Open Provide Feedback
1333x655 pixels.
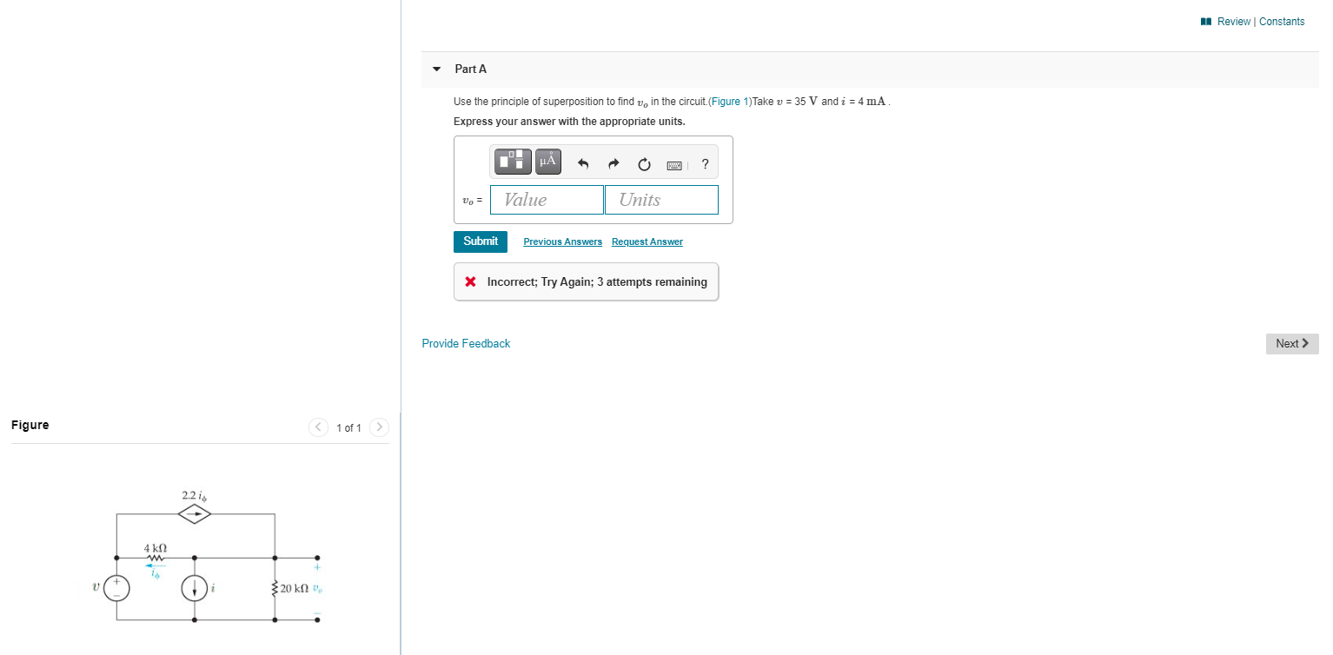tap(466, 343)
